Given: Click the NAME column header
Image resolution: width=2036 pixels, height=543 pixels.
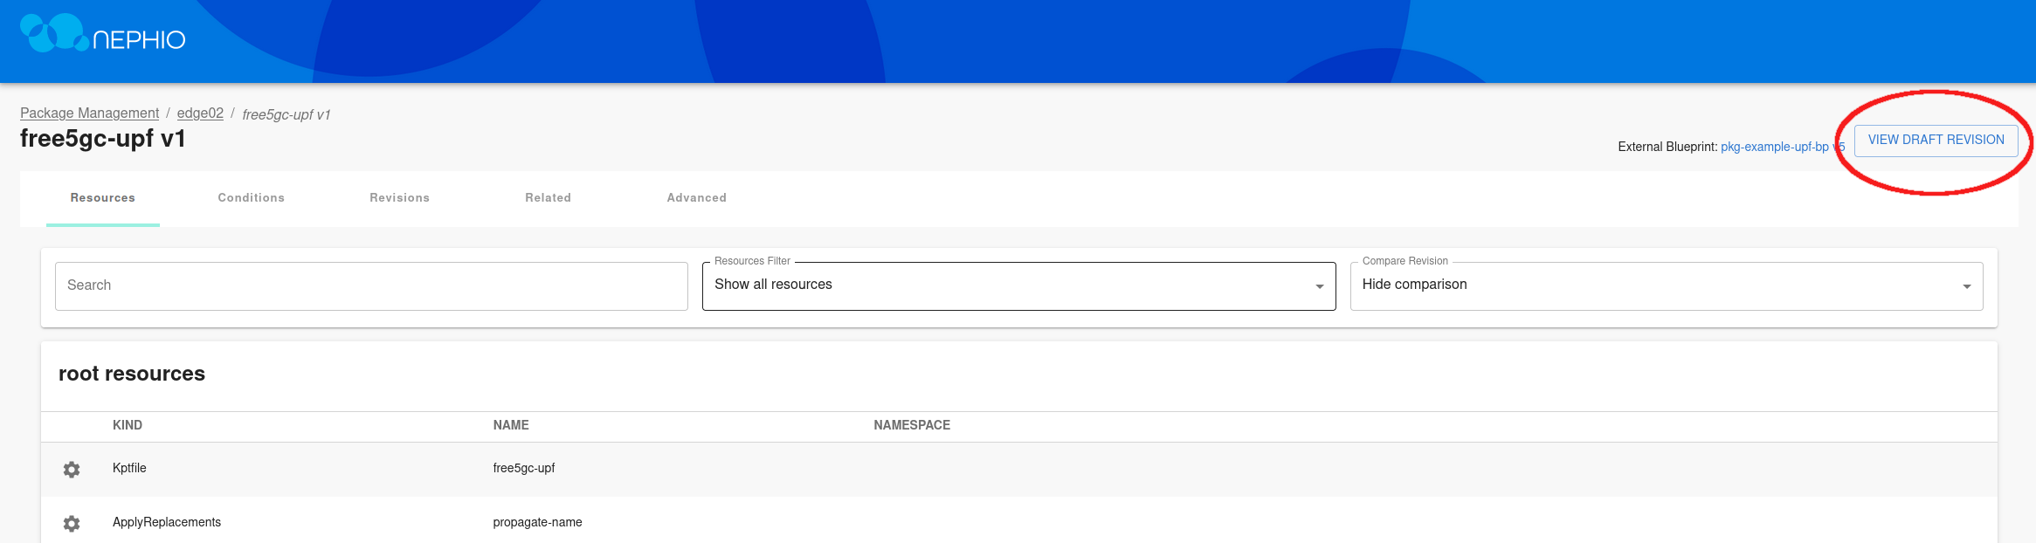Looking at the screenshot, I should pos(511,425).
